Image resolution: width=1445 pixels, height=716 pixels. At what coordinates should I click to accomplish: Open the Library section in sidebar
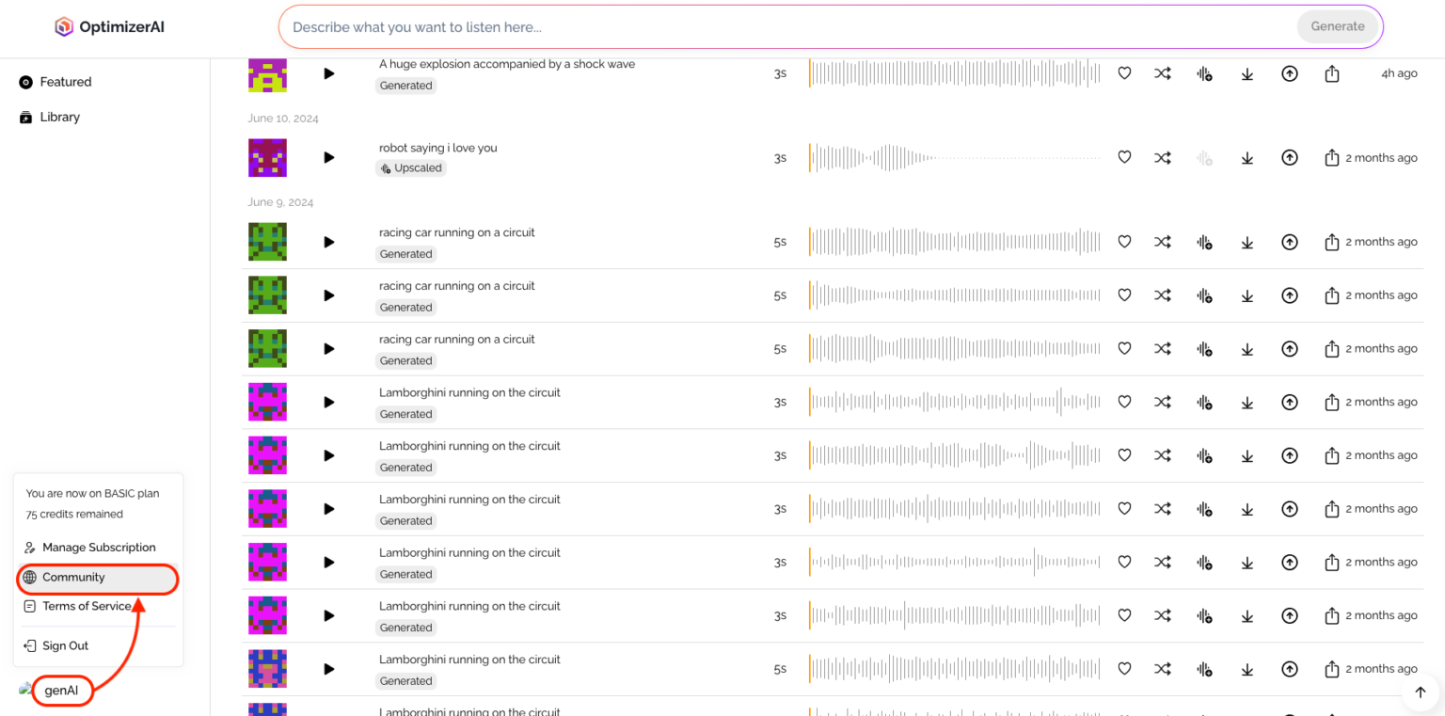click(x=59, y=117)
